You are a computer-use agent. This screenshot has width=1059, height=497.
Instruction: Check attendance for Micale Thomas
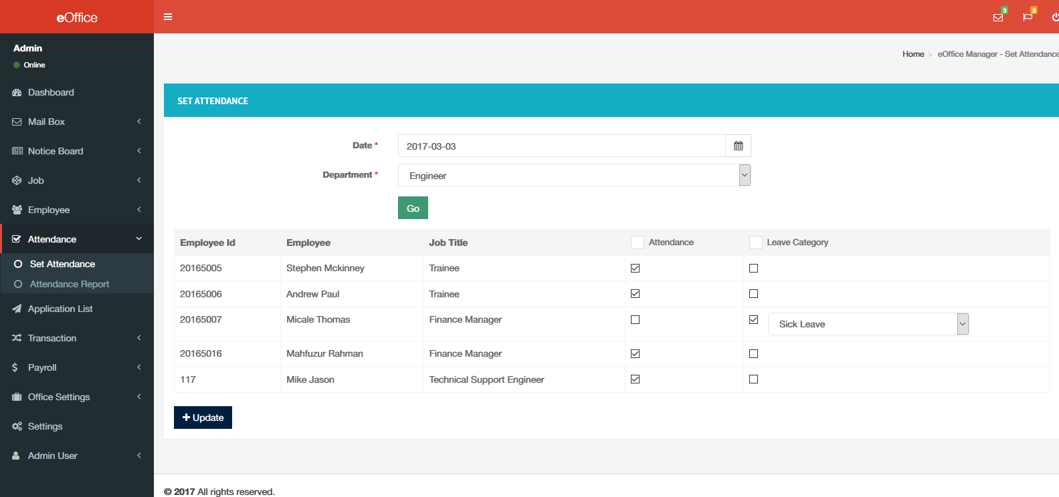(x=635, y=319)
